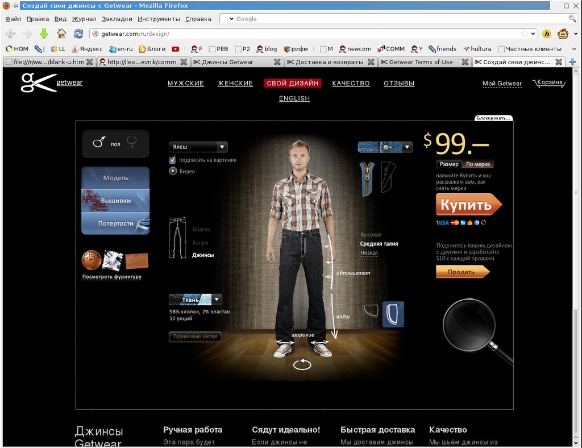The height and width of the screenshot is (448, 582).
Task: Select the highlighted blue pocket shape
Action: coord(393,314)
